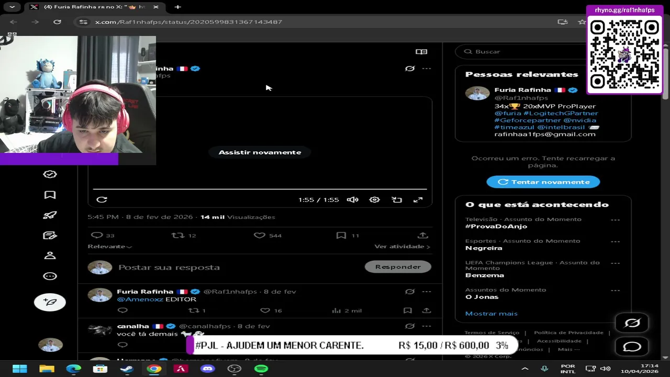Image resolution: width=670 pixels, height=377 pixels.
Task: Open #LogitechGPartner hashtag link
Action: tap(561, 113)
